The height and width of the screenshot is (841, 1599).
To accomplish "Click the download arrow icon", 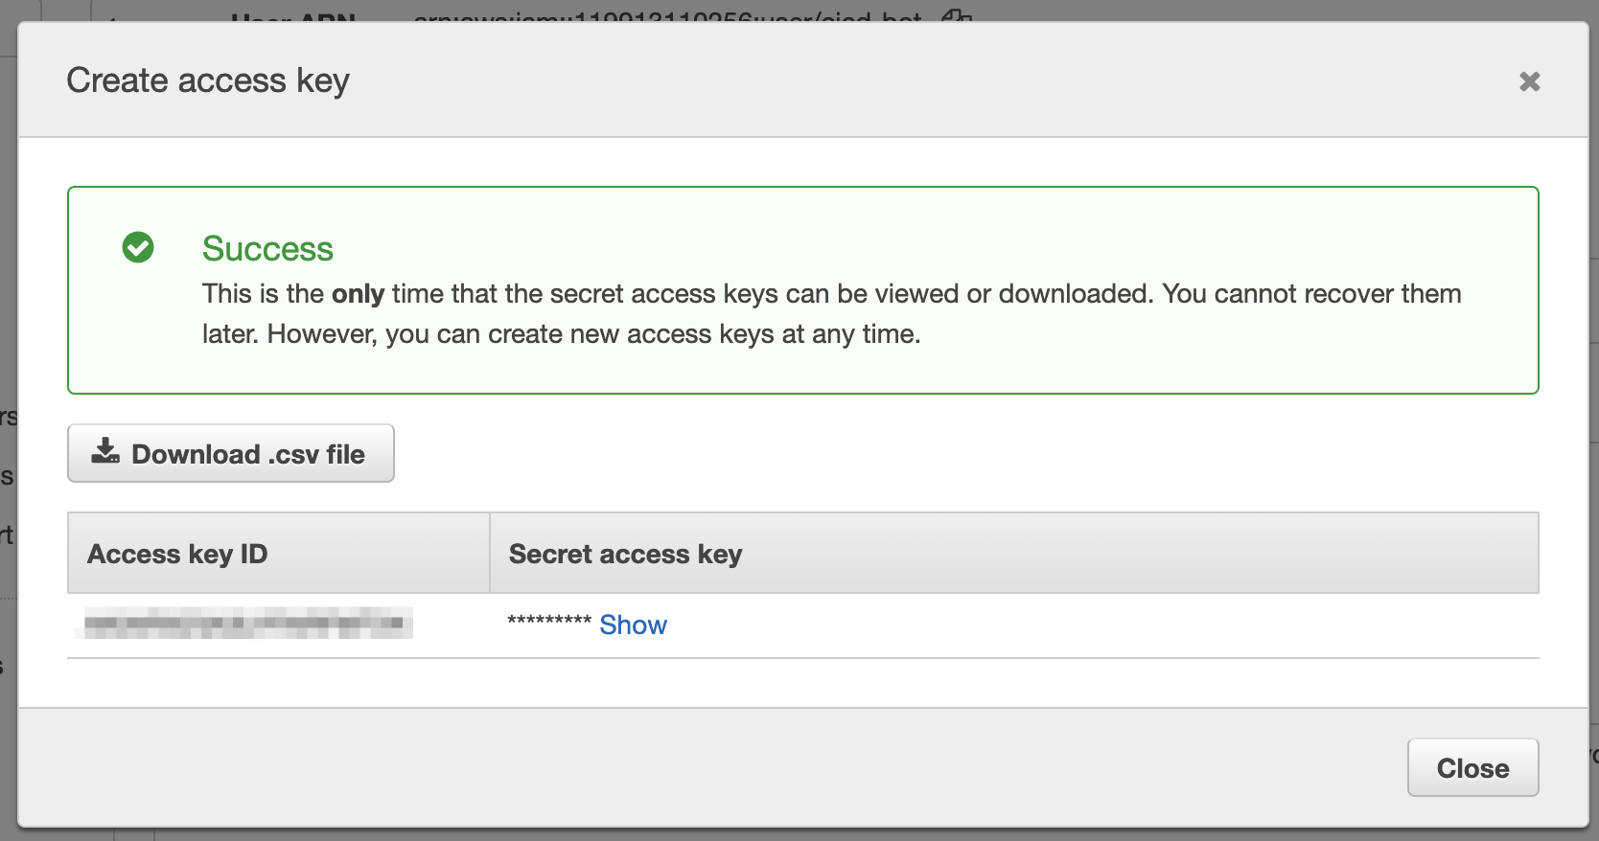I will [x=105, y=451].
